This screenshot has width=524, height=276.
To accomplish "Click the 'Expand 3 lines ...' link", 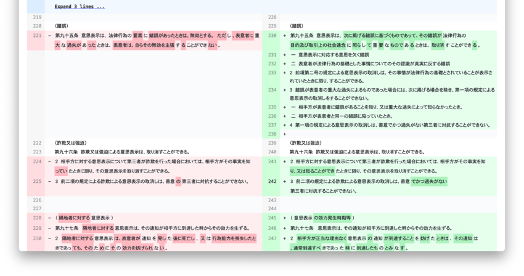I will pyautogui.click(x=80, y=6).
